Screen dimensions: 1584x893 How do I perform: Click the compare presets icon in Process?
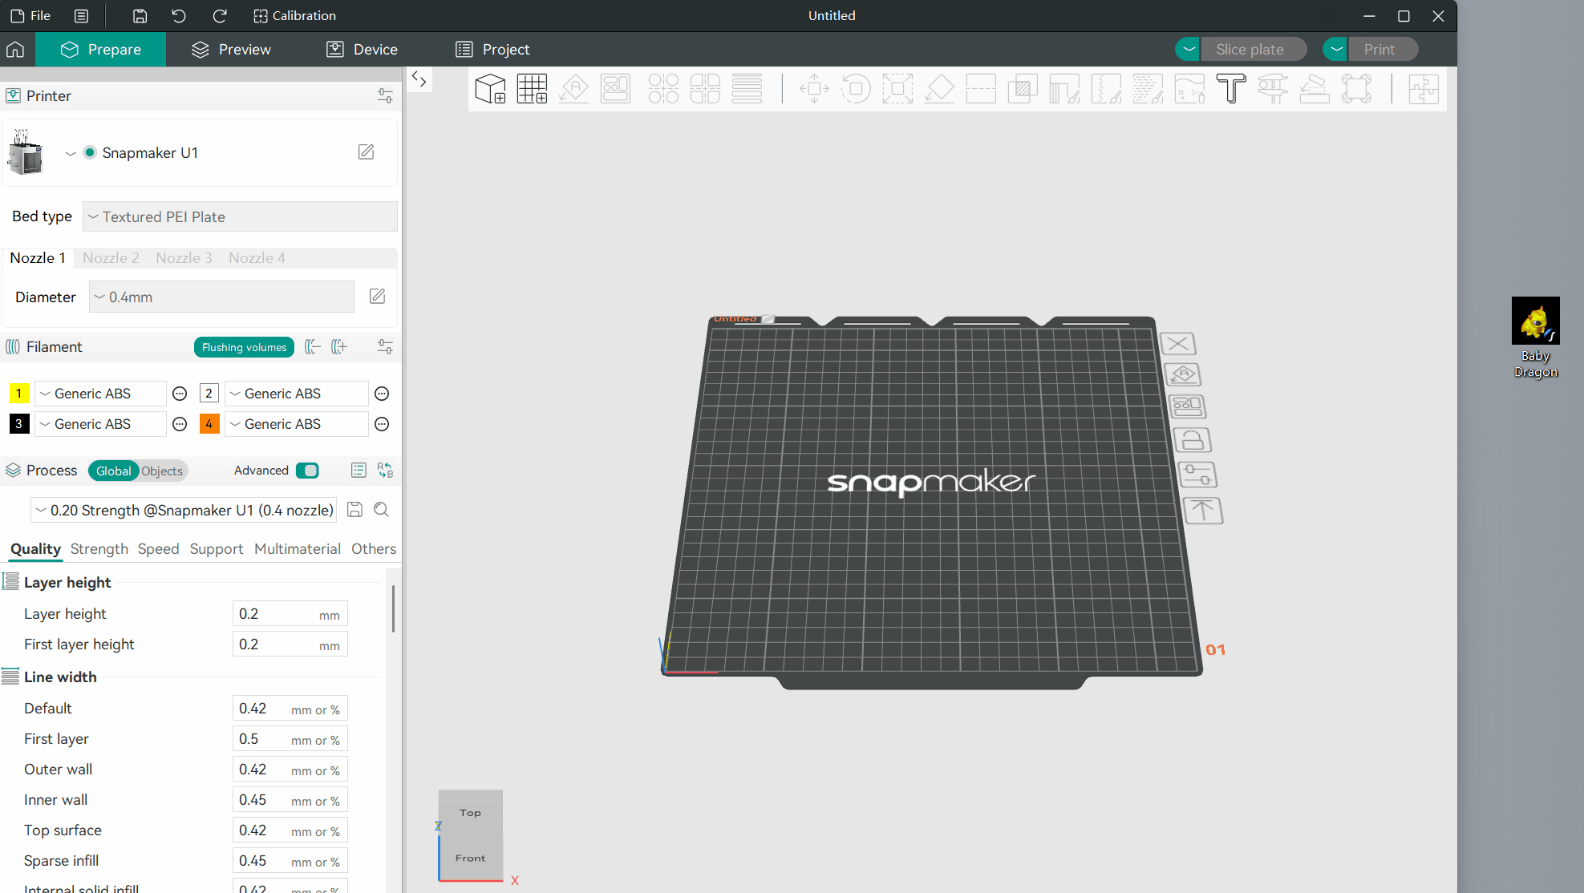pyautogui.click(x=386, y=471)
